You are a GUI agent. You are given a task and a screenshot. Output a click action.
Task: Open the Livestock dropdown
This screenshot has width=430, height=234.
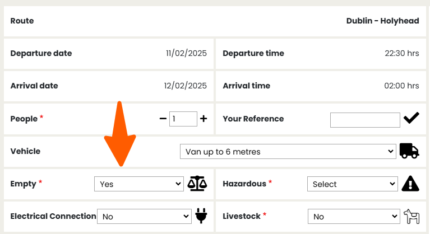pyautogui.click(x=354, y=217)
